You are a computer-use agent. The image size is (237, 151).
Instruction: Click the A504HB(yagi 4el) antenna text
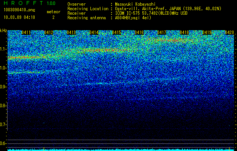pos(133,18)
